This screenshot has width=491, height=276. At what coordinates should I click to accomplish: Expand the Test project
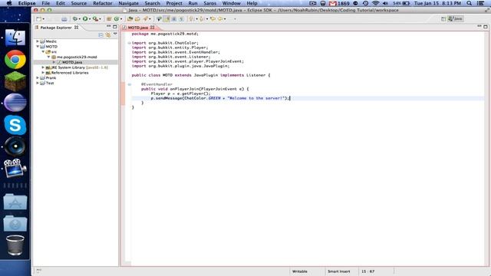tap(38, 83)
